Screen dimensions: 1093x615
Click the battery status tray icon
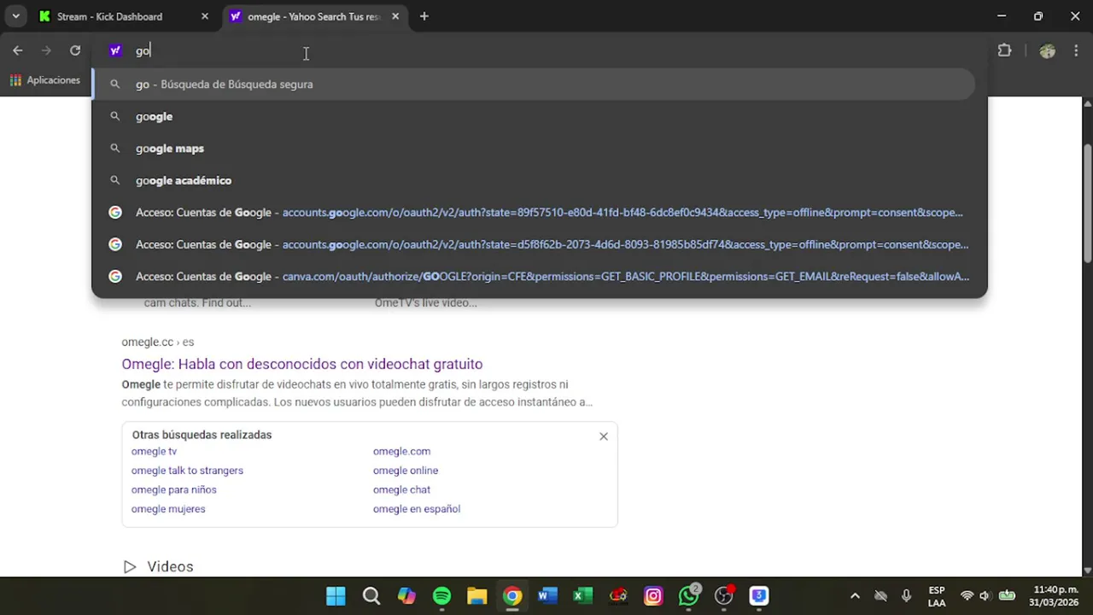[1007, 596]
